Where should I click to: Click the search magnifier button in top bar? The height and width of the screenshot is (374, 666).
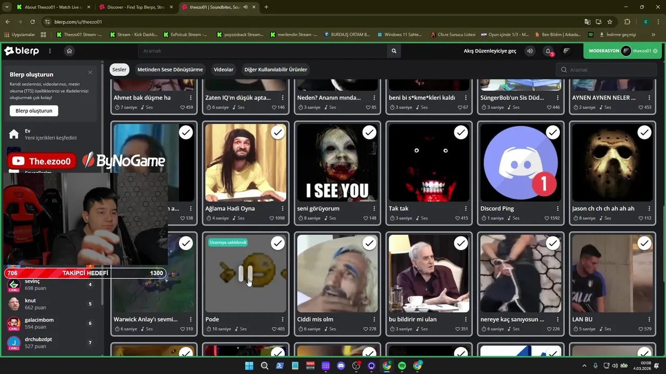394,51
